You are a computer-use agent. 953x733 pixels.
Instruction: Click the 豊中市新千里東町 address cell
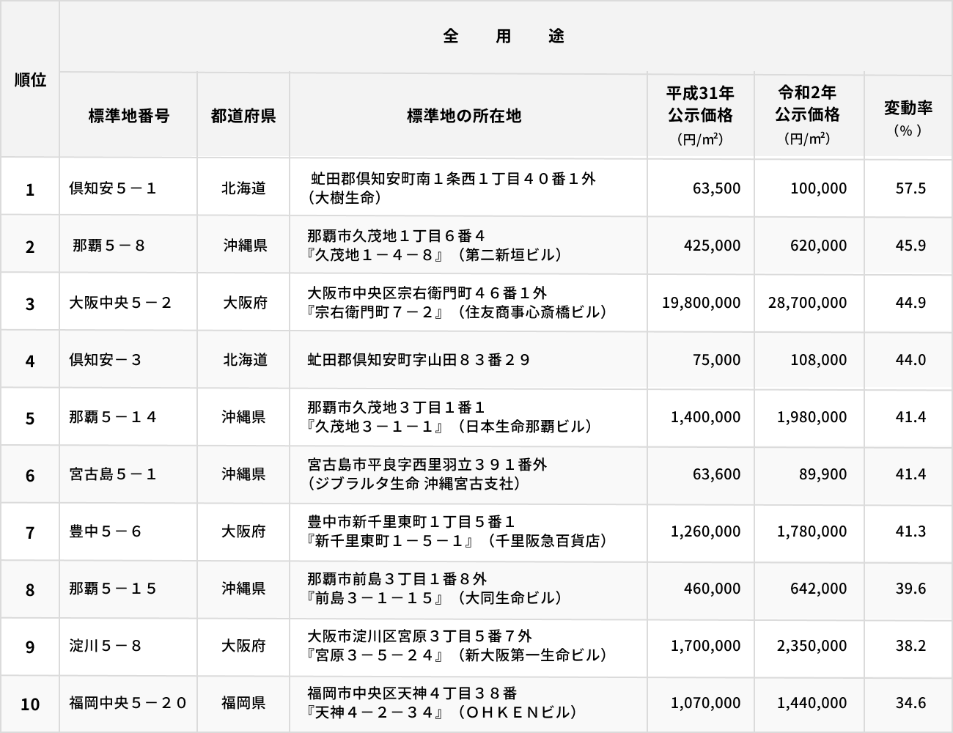click(457, 531)
